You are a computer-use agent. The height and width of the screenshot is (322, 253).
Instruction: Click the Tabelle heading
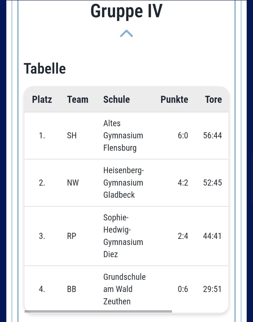pos(45,69)
